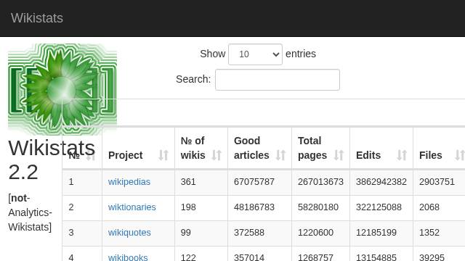The width and height of the screenshot is (465, 261).
Task: Select good articles value 67075787
Action: (x=254, y=182)
